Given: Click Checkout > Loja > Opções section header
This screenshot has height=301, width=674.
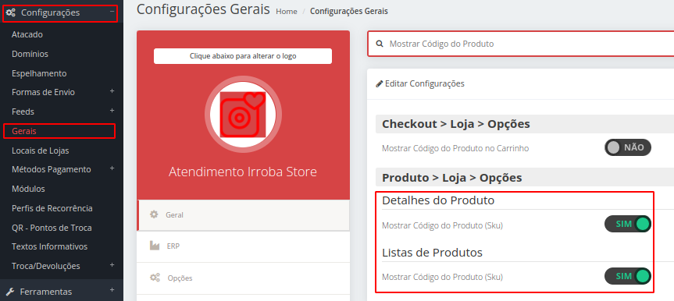Looking at the screenshot, I should click(x=456, y=124).
